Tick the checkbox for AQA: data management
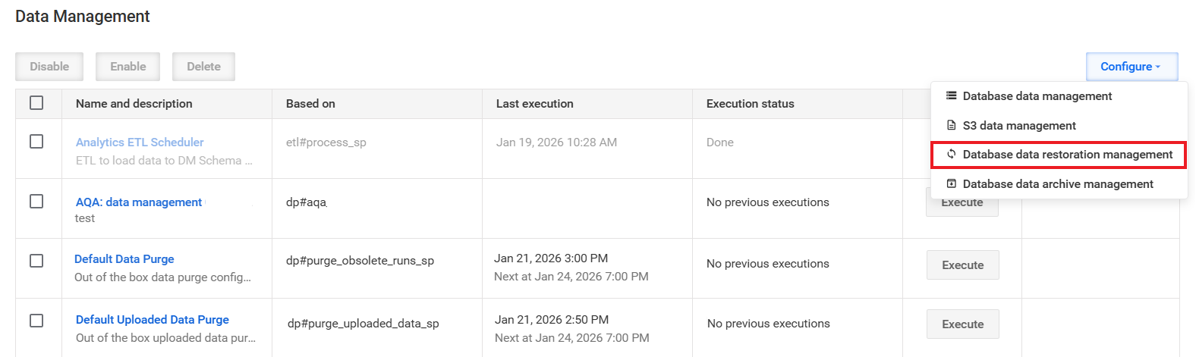The width and height of the screenshot is (1196, 357). click(x=36, y=202)
